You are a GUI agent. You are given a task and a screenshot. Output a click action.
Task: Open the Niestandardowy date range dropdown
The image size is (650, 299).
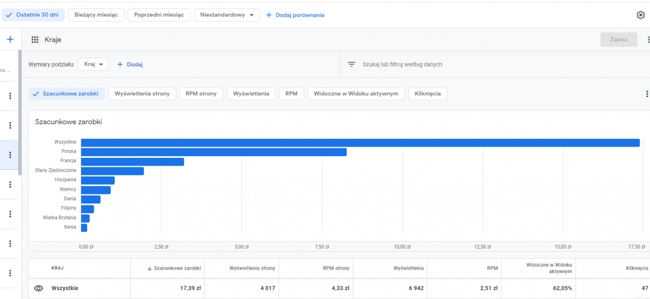pos(227,15)
